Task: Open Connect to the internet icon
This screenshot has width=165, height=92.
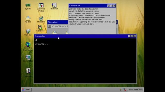Action: coord(28,46)
